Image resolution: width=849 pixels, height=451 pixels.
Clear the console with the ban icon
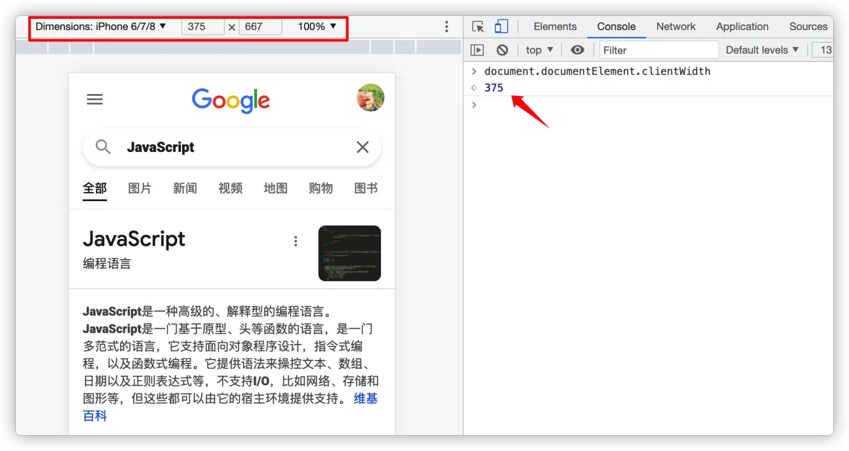pyautogui.click(x=502, y=50)
